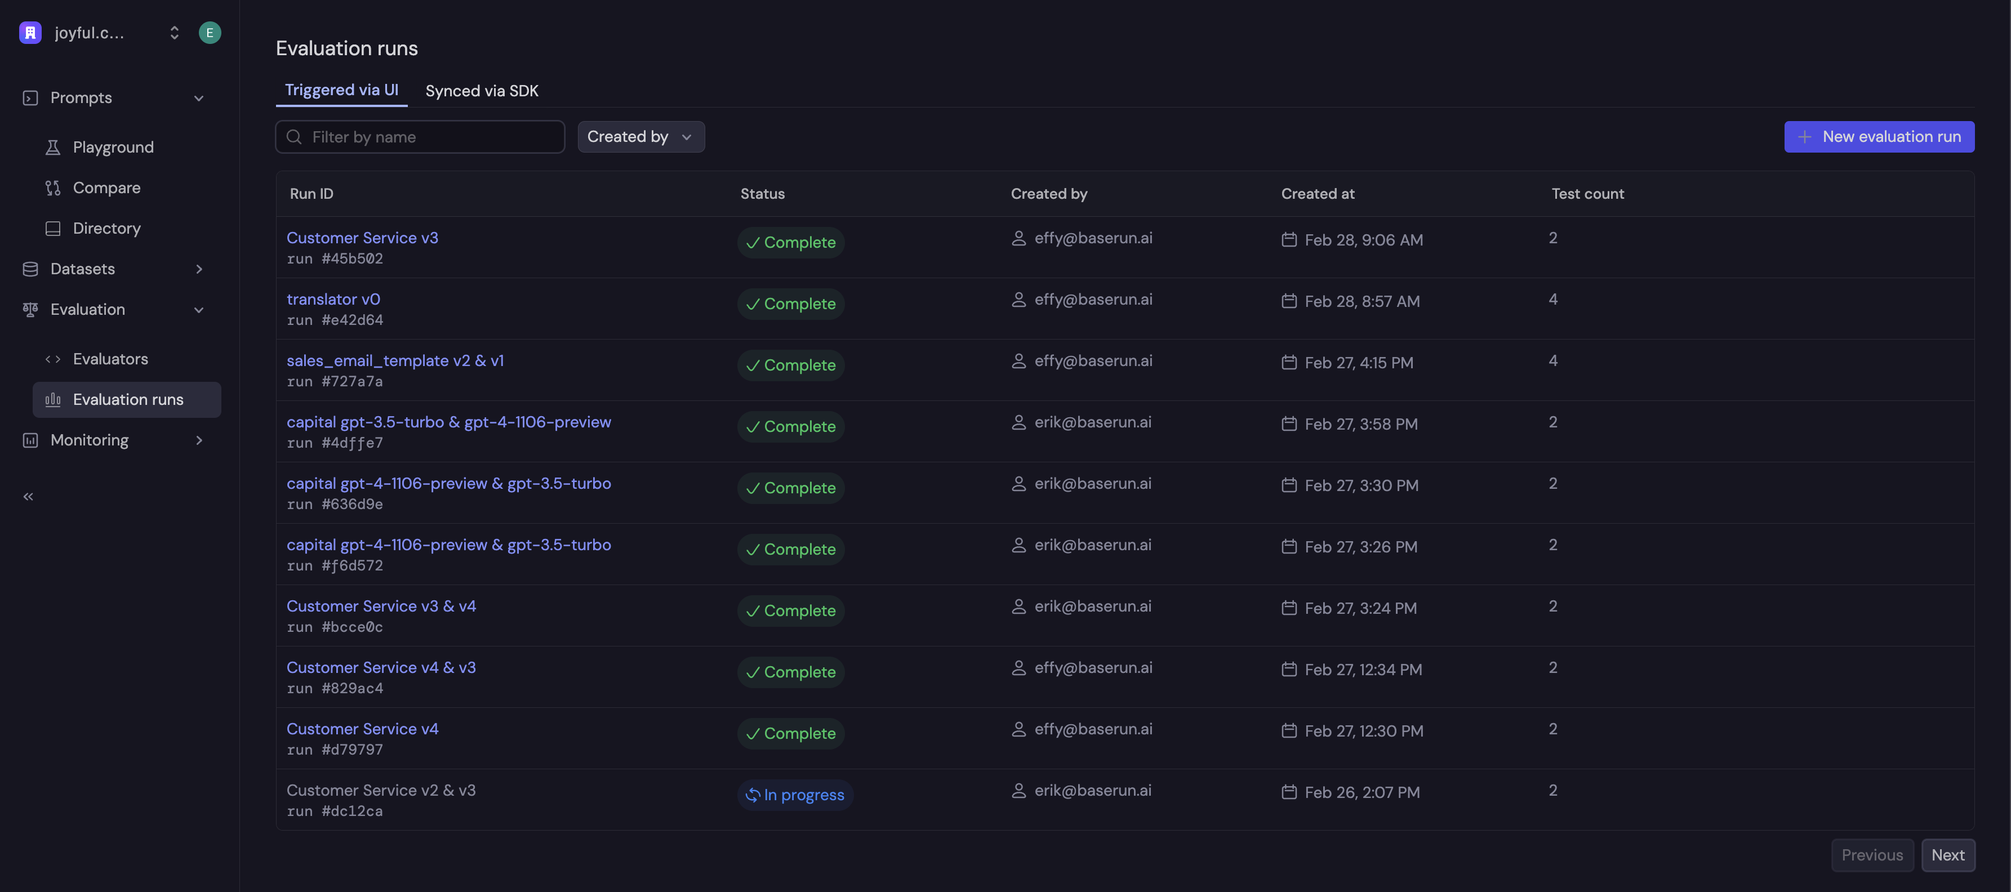Collapse the Prompts section chevron

pyautogui.click(x=199, y=99)
